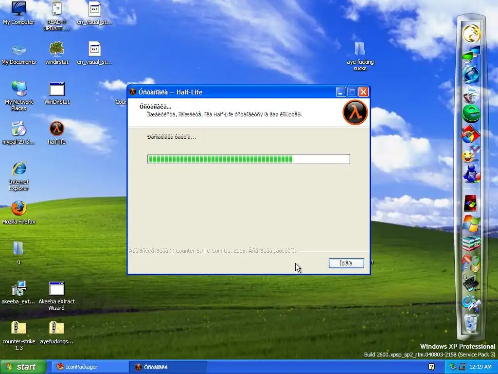Minimize the Half-Life installer window

pos(340,92)
